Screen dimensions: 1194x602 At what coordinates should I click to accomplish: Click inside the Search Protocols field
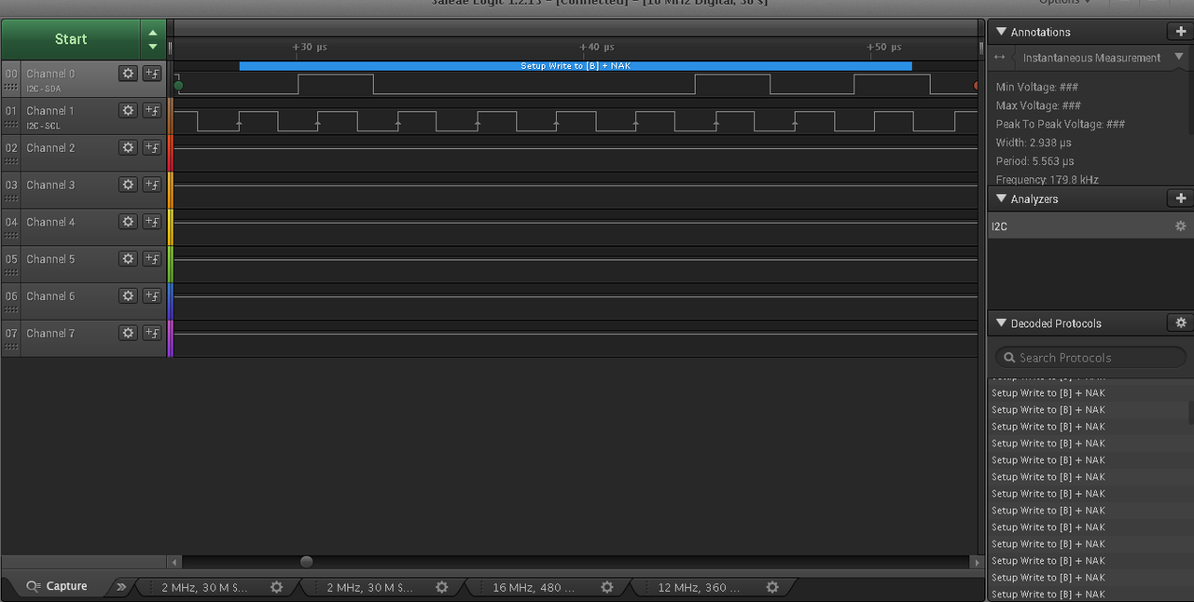pos(1090,358)
